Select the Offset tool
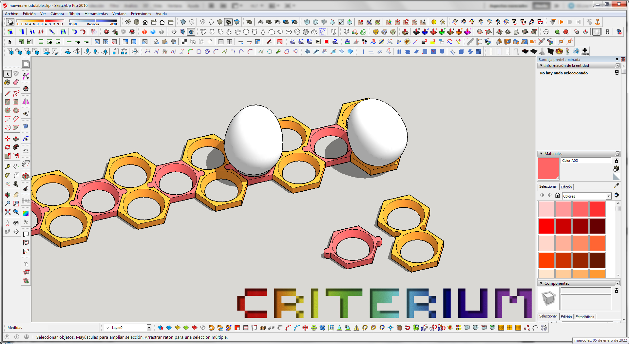The height and width of the screenshot is (344, 629). pyautogui.click(x=16, y=156)
